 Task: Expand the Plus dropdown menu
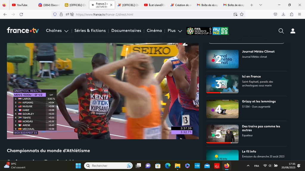(175, 31)
